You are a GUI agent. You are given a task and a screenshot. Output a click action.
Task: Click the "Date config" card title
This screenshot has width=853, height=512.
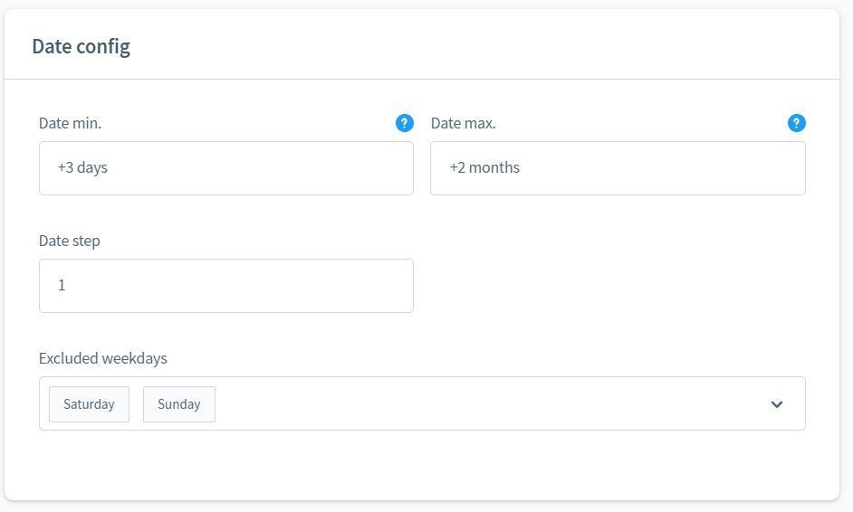pyautogui.click(x=81, y=46)
